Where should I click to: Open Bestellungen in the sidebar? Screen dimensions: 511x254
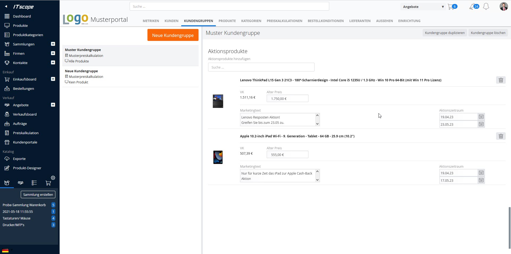pos(23,88)
